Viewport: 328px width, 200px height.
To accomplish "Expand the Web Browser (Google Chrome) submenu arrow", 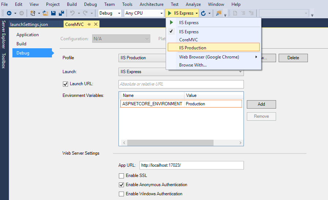I will [x=256, y=57].
